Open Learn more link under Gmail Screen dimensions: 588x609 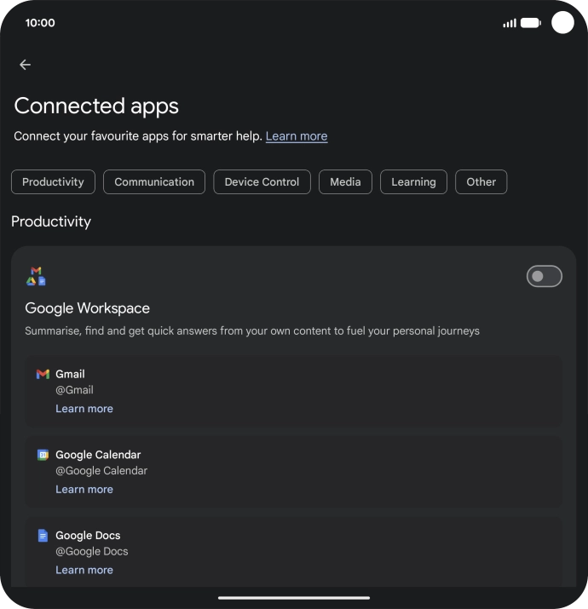(84, 409)
